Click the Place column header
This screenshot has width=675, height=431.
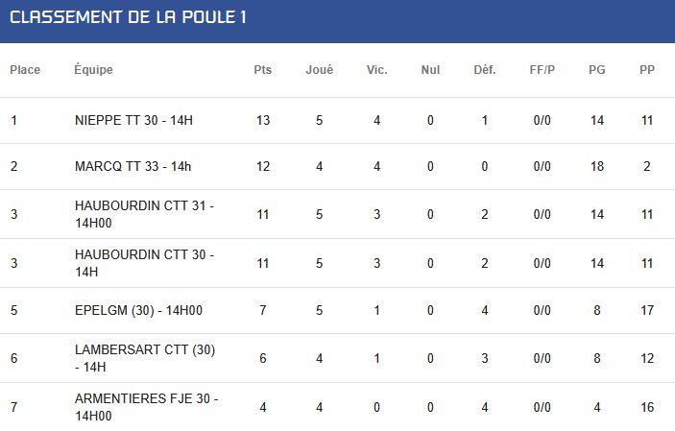tap(25, 70)
